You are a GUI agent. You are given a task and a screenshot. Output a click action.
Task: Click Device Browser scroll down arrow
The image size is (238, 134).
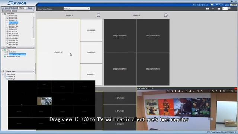[x=33, y=44]
